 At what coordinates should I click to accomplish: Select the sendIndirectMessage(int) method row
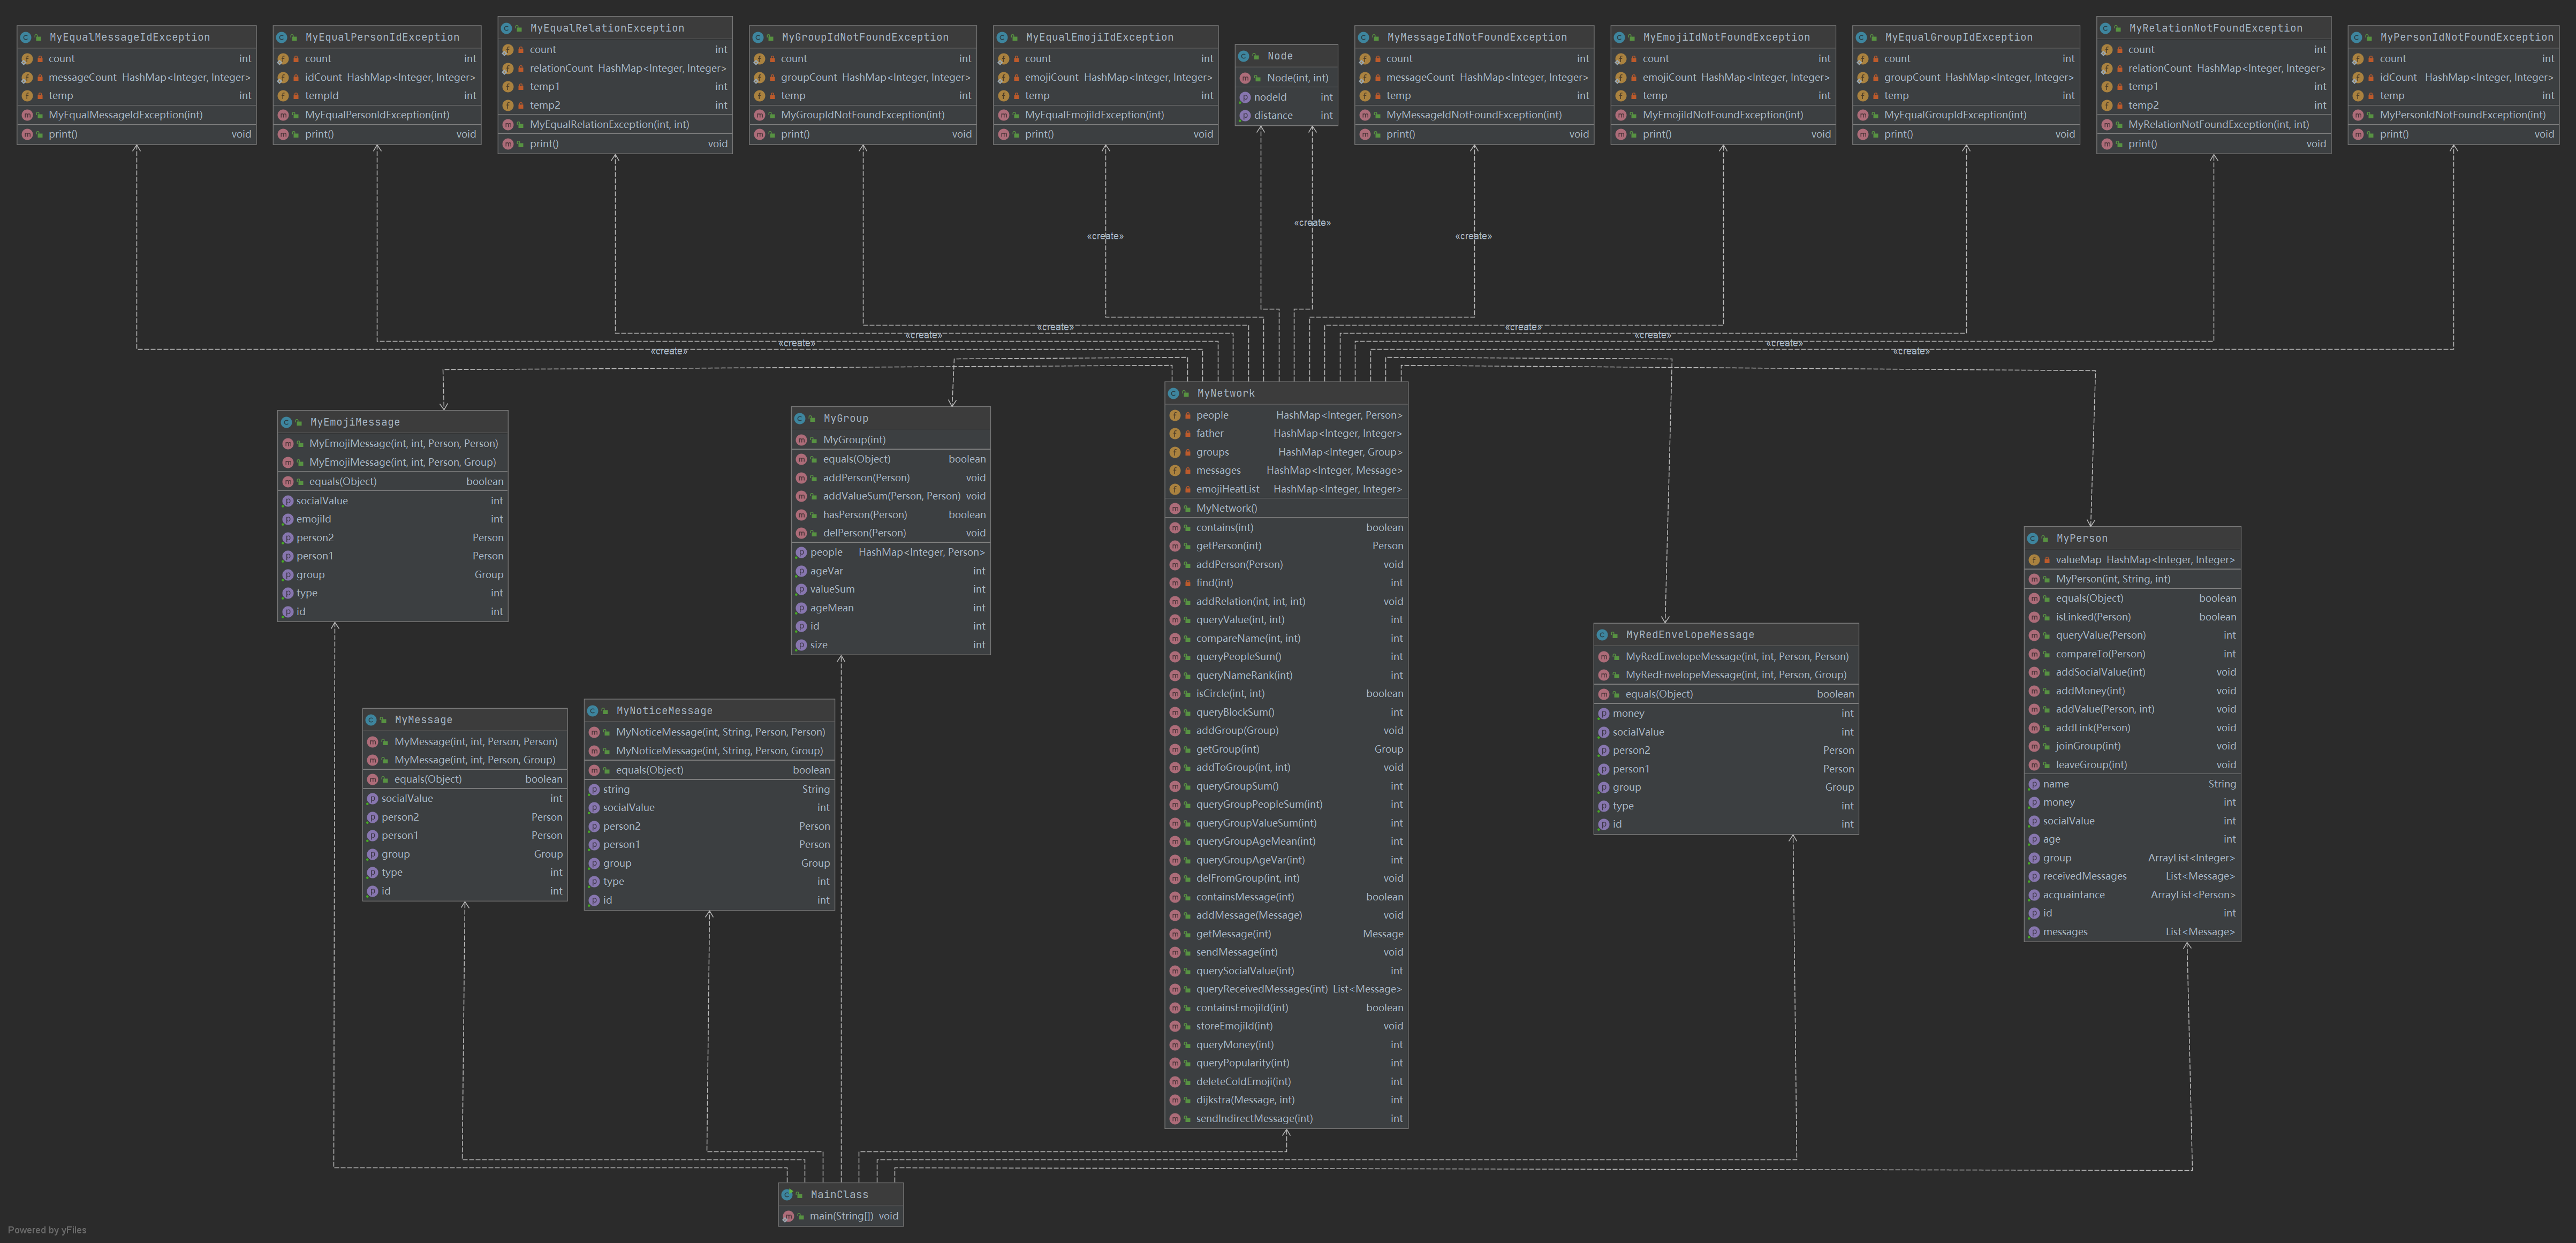pos(1254,1118)
